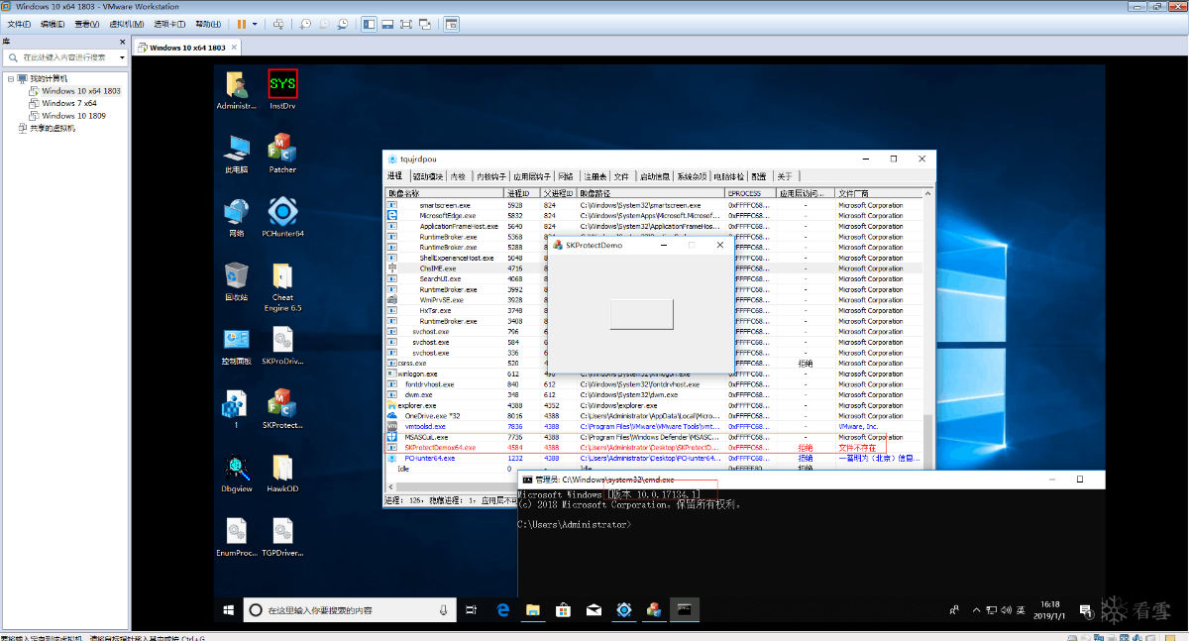Screen dimensions: 1189x641
Task: Open the dropdown arrow beside the pause button
Action: (x=255, y=23)
